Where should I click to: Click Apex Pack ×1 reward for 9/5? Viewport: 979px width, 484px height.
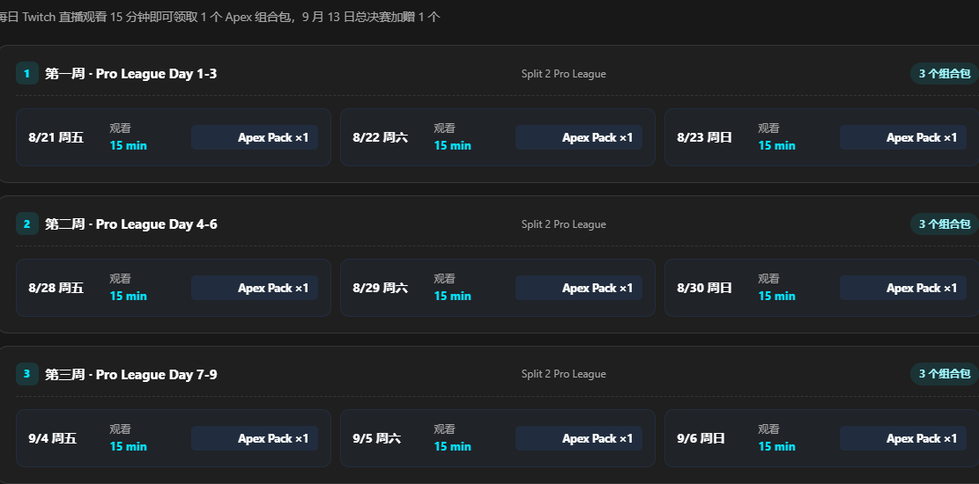(579, 438)
